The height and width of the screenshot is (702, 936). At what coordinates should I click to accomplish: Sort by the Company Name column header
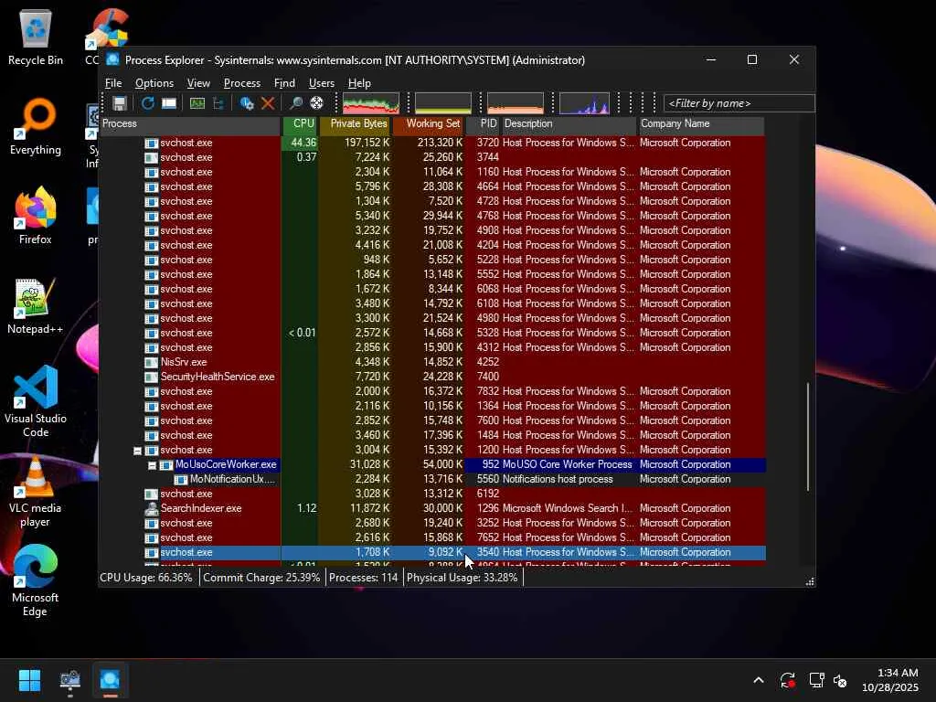701,124
